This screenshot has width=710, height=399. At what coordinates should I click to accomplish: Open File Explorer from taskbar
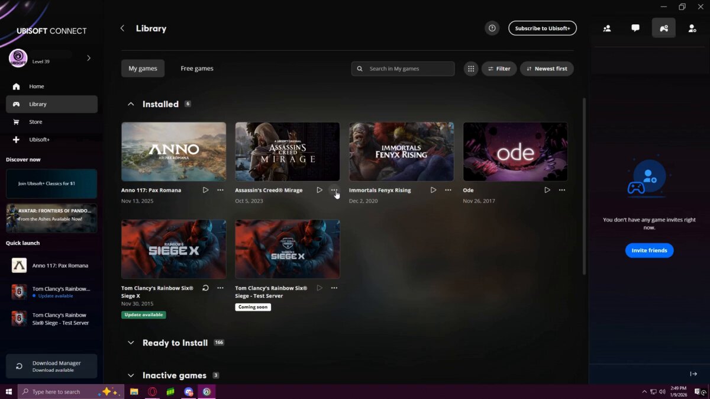point(134,391)
